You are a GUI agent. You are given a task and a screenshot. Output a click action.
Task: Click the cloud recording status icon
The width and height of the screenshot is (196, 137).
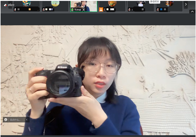(x=5, y=5)
